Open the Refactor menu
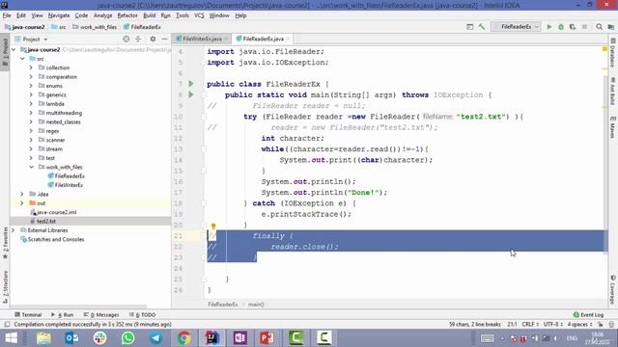The image size is (618, 347). pos(127,15)
